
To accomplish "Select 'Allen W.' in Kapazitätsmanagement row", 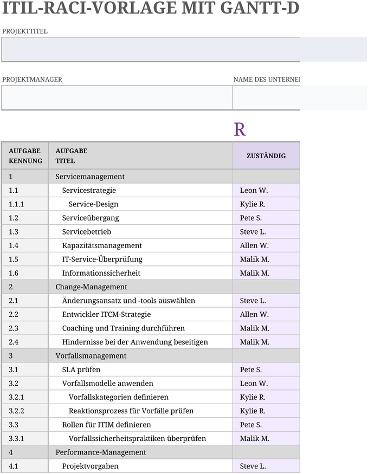I will pyautogui.click(x=266, y=245).
